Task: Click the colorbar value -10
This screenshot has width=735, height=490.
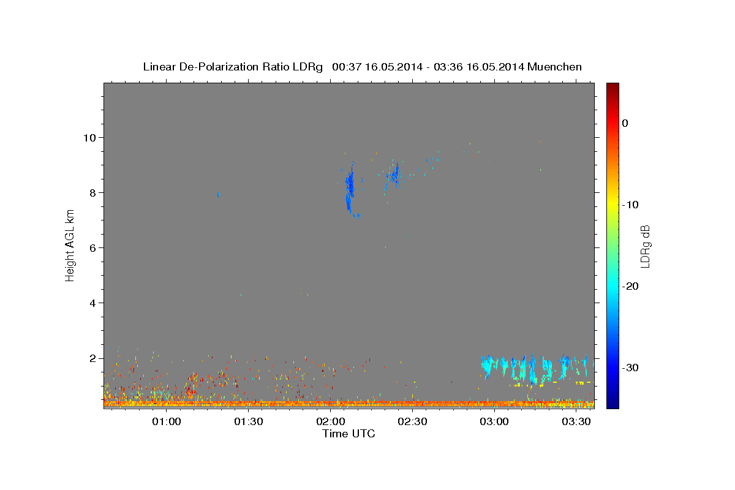Action: click(x=630, y=205)
